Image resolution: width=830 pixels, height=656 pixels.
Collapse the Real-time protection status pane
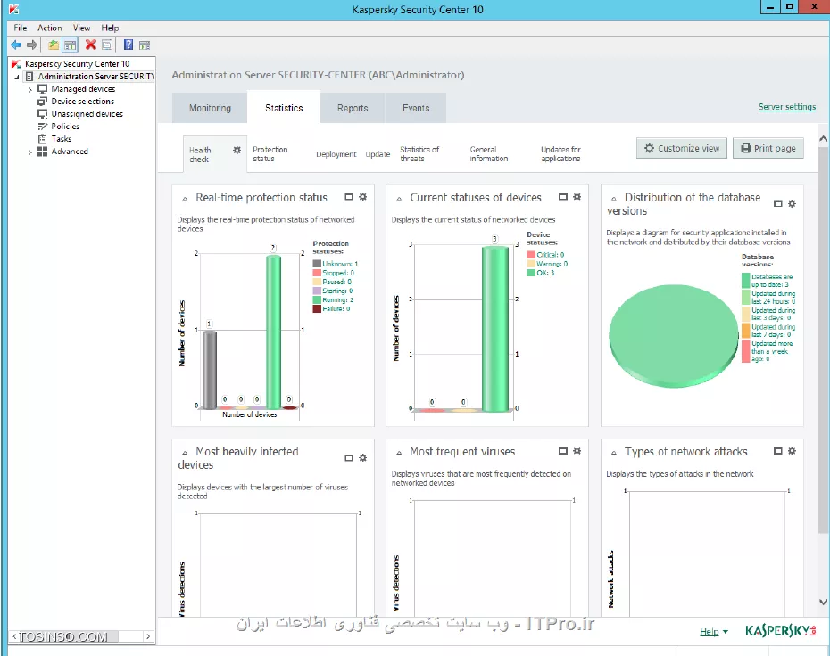pos(185,199)
